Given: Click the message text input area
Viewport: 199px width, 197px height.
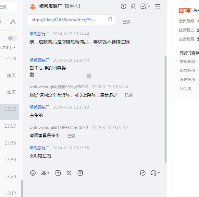Looking at the screenshot, I should 94,185.
